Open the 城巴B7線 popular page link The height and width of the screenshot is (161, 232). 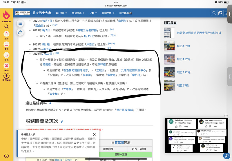point(183,85)
